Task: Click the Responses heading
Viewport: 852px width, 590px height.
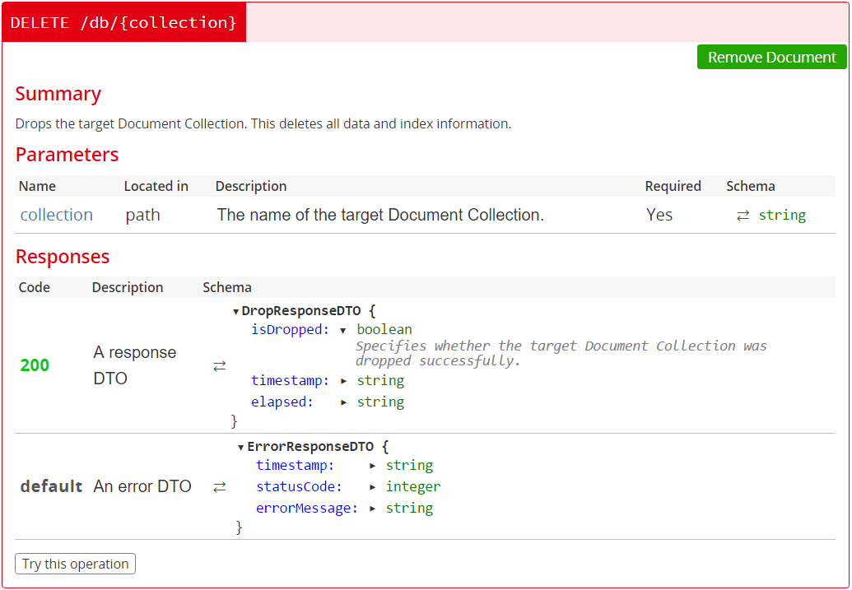Action: 63,257
